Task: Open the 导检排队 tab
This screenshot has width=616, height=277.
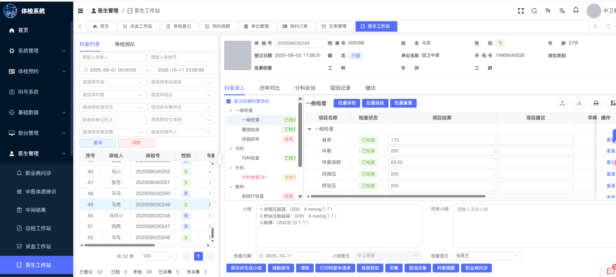Action: pyautogui.click(x=125, y=44)
